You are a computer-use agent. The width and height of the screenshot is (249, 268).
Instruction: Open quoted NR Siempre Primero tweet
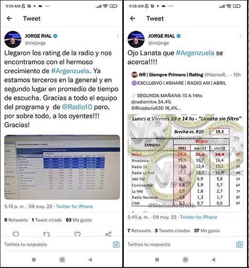tap(185, 140)
